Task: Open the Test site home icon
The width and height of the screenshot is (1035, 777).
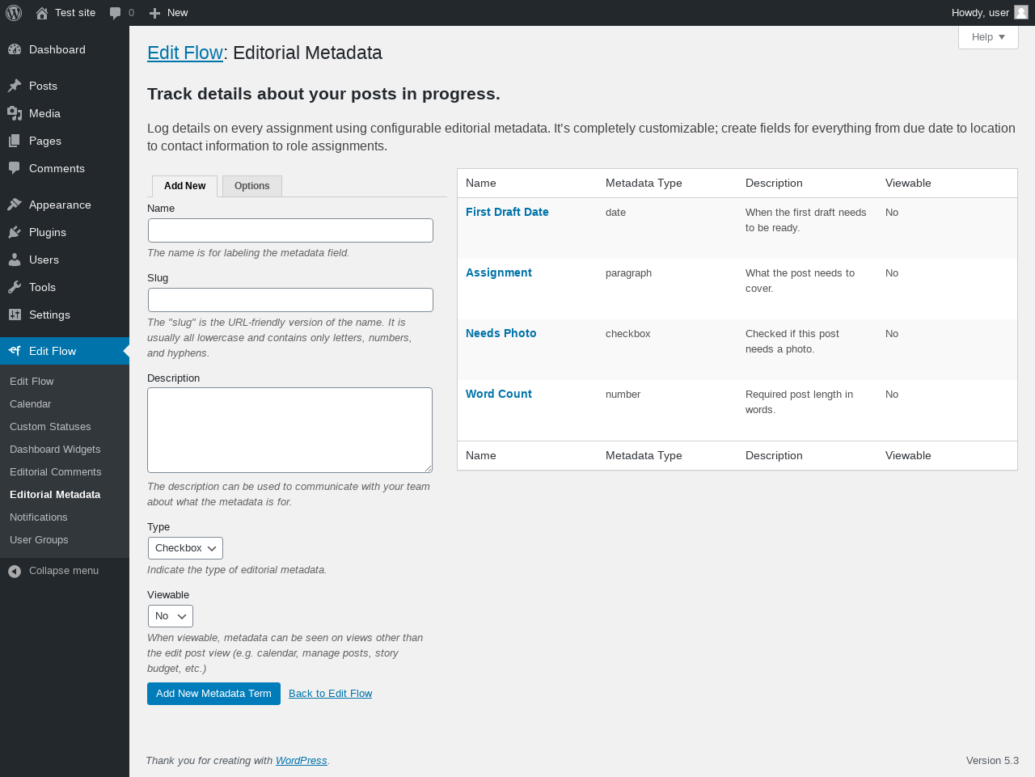Action: [x=42, y=13]
